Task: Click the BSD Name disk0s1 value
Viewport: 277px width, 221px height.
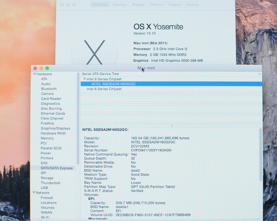Action: pyautogui.click(x=122, y=207)
